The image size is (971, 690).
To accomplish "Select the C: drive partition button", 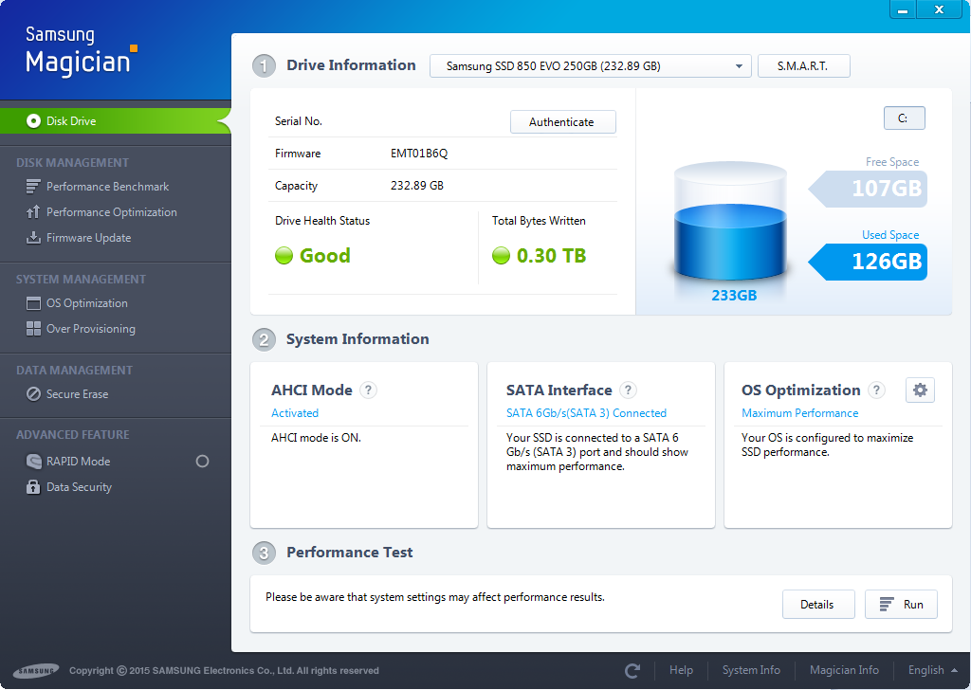I will click(x=904, y=118).
